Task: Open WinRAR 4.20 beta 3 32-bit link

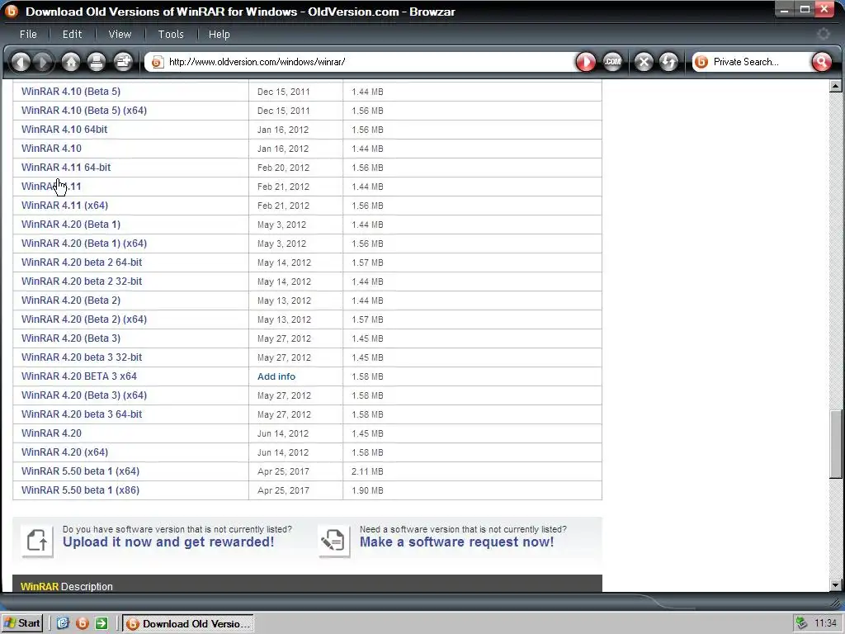Action: 82,357
